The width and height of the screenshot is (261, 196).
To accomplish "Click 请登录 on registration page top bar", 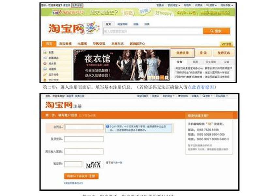I will 70,96.
